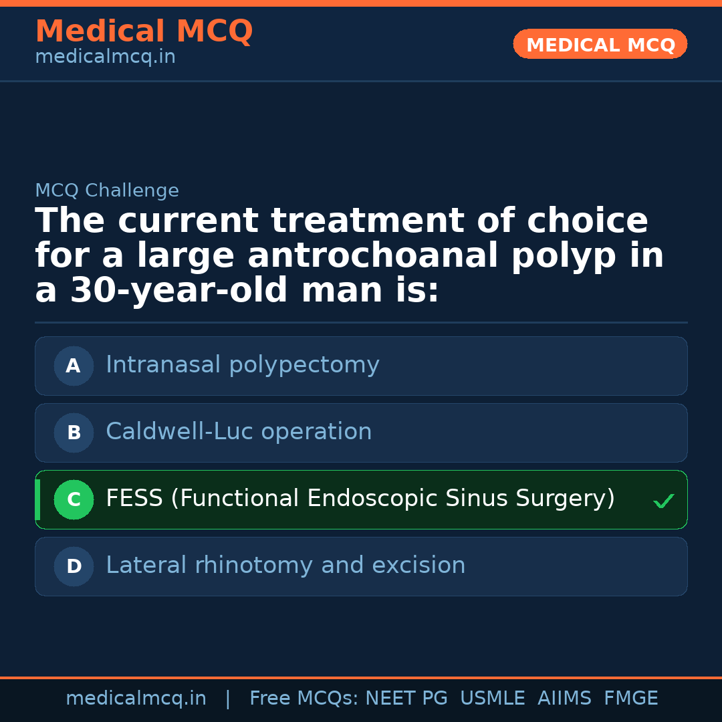Viewport: 722px width, 722px height.
Task: Click the letter D circle badge
Action: pos(74,566)
